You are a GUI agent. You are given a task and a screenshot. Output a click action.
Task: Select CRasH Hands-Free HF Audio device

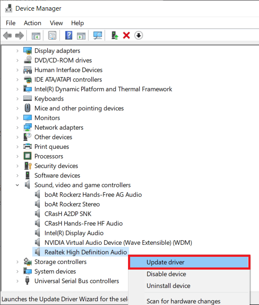tap(83, 223)
